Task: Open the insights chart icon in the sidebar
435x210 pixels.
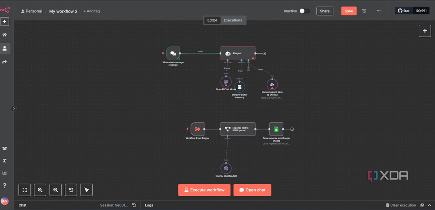Action: 4,173
